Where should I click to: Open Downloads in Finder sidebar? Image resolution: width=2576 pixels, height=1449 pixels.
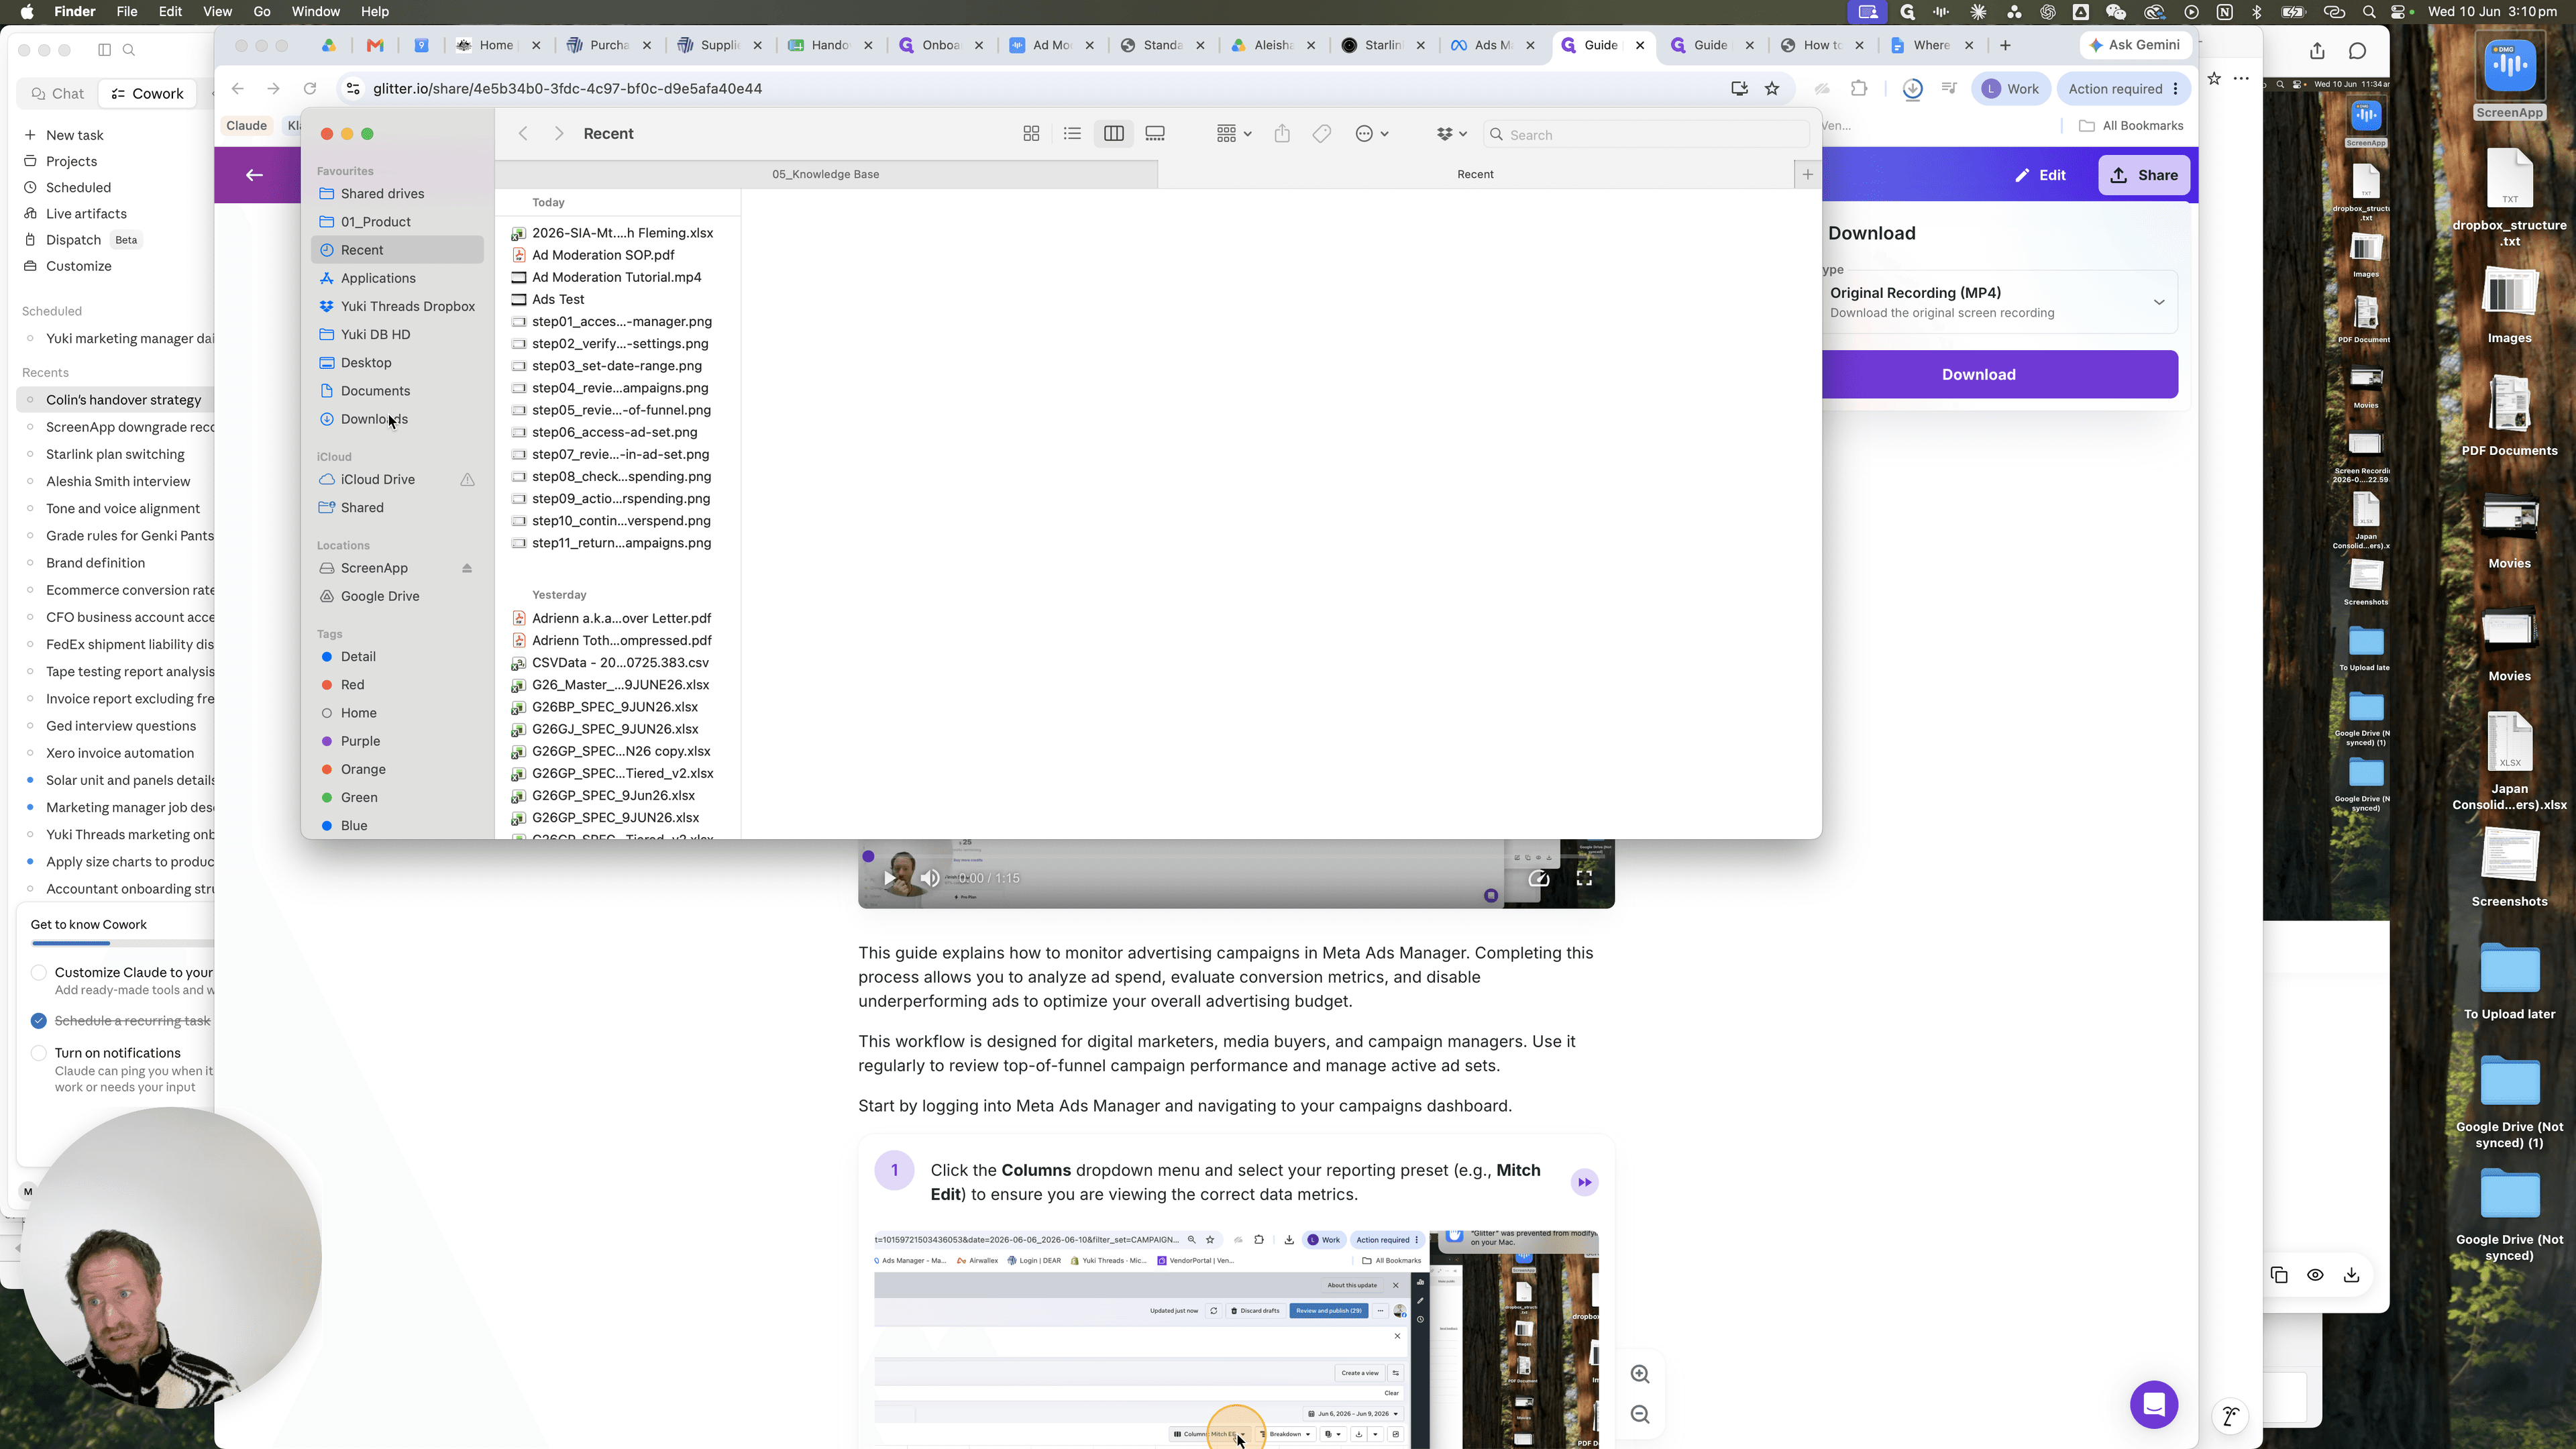point(374,419)
